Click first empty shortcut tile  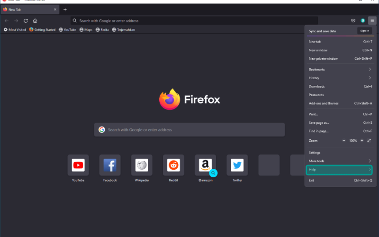click(269, 165)
